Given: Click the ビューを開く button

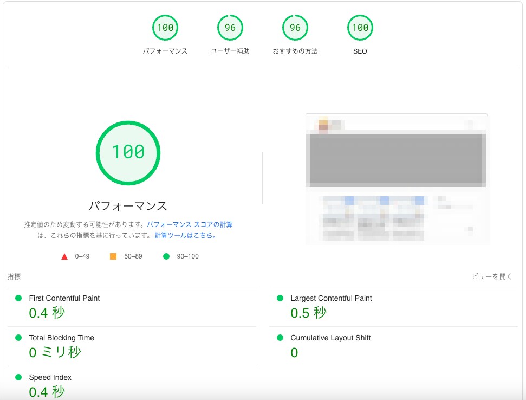Looking at the screenshot, I should pyautogui.click(x=492, y=276).
